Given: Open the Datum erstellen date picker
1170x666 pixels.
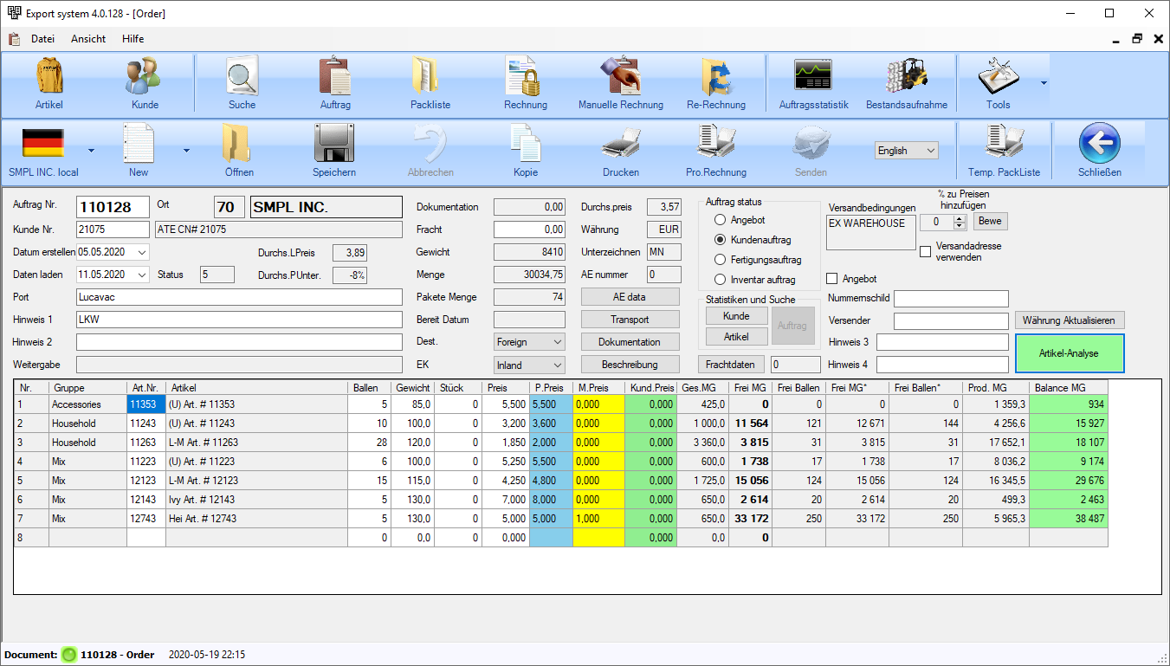Looking at the screenshot, I should coord(142,252).
